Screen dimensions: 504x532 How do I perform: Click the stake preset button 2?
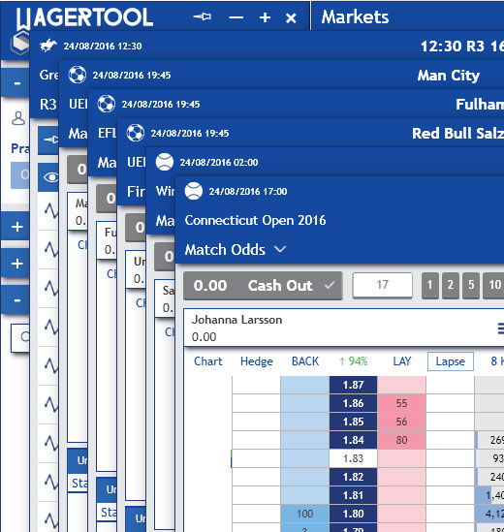pyautogui.click(x=451, y=285)
